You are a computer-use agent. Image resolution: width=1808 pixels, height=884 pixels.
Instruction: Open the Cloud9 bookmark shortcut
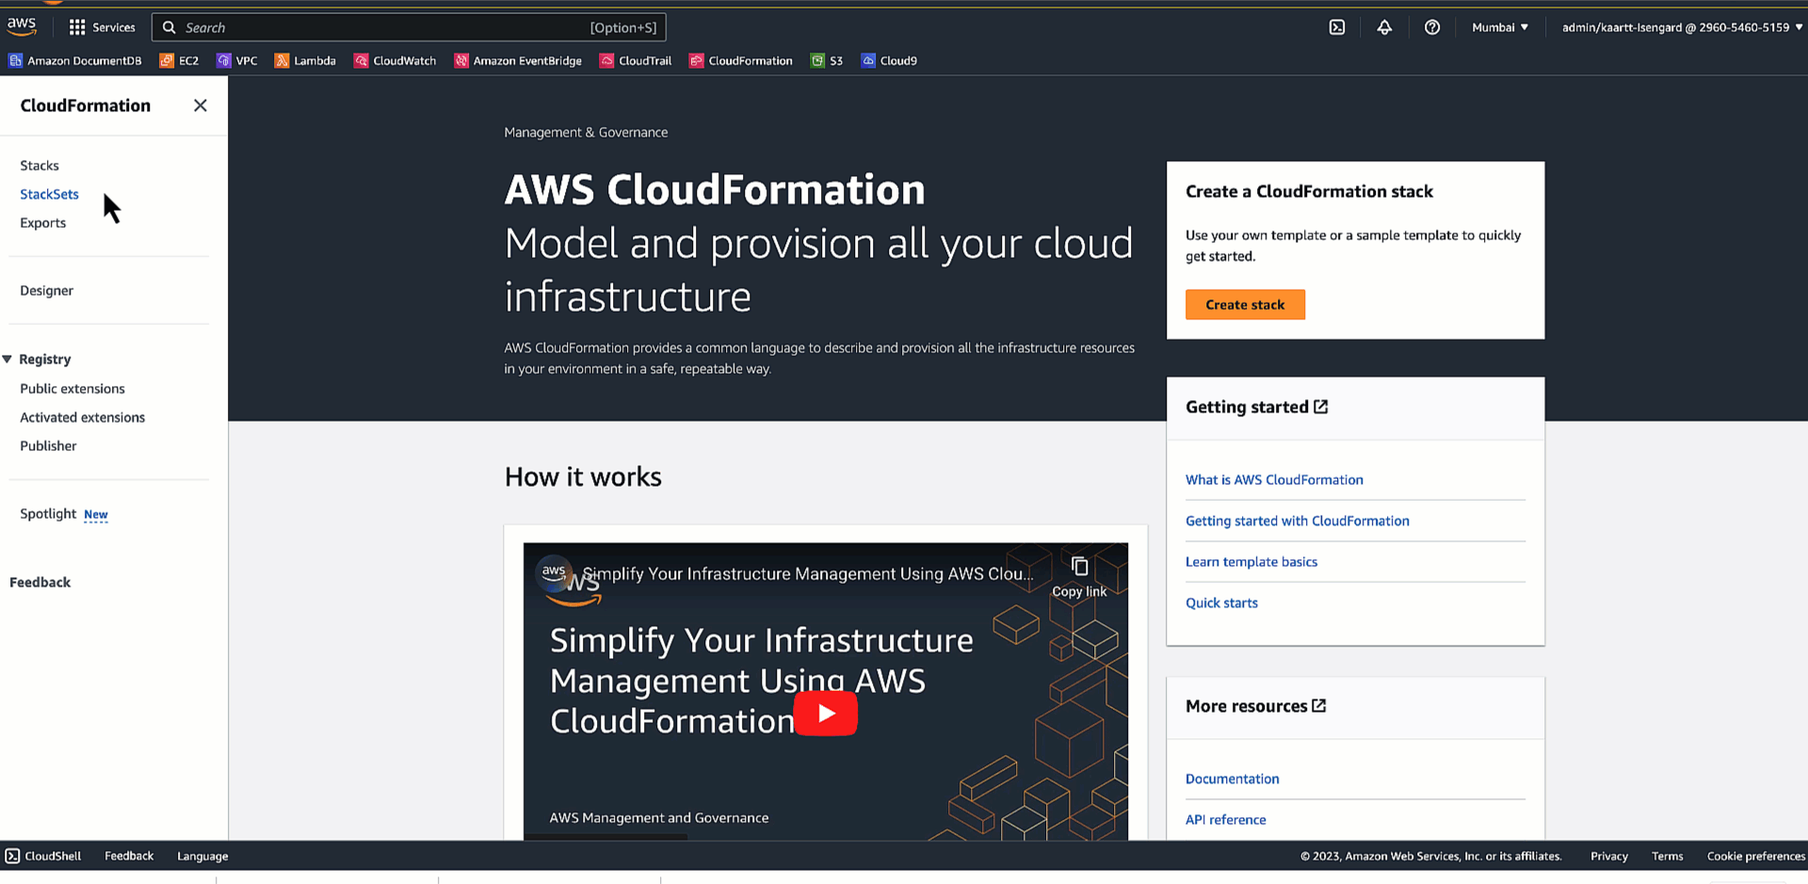pos(888,60)
